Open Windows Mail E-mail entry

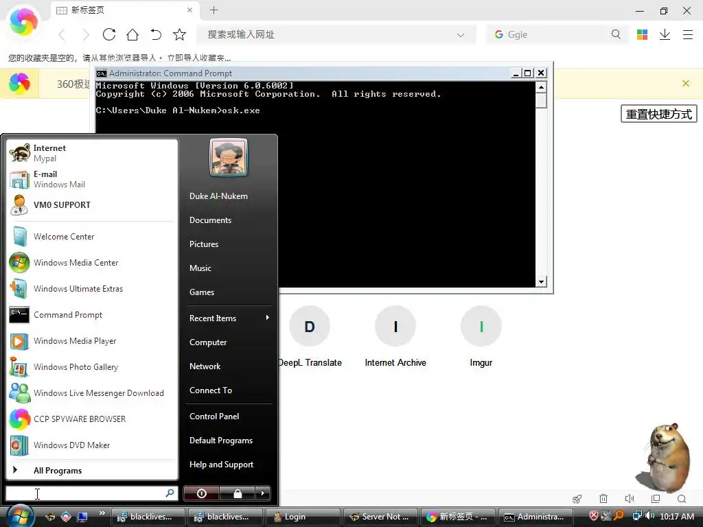point(92,179)
